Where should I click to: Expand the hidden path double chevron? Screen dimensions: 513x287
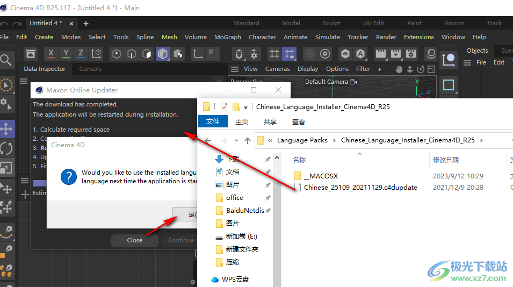click(270, 140)
